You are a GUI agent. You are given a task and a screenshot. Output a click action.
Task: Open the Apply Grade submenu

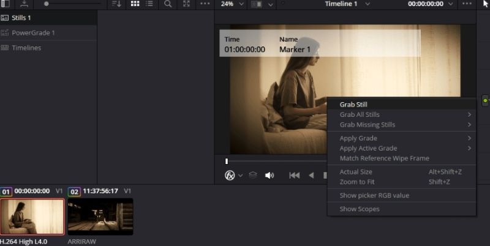(x=402, y=138)
